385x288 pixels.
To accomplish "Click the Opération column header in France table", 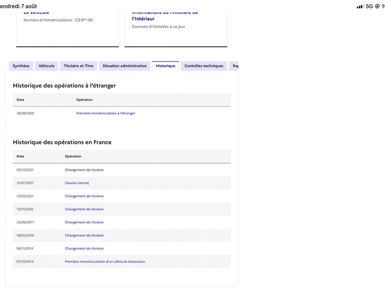I will click(x=73, y=156).
